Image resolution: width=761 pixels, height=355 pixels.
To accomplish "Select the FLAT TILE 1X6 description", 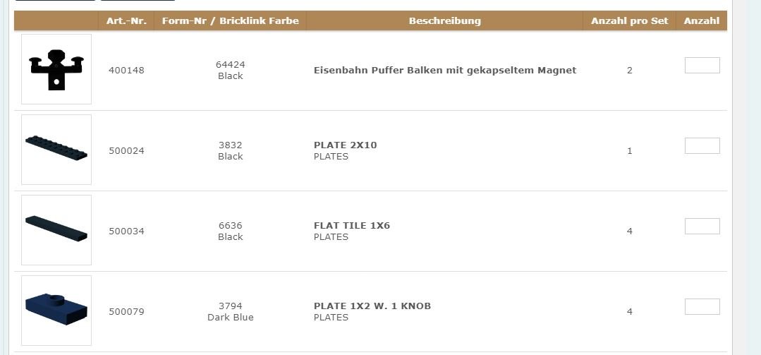I will tap(351, 226).
